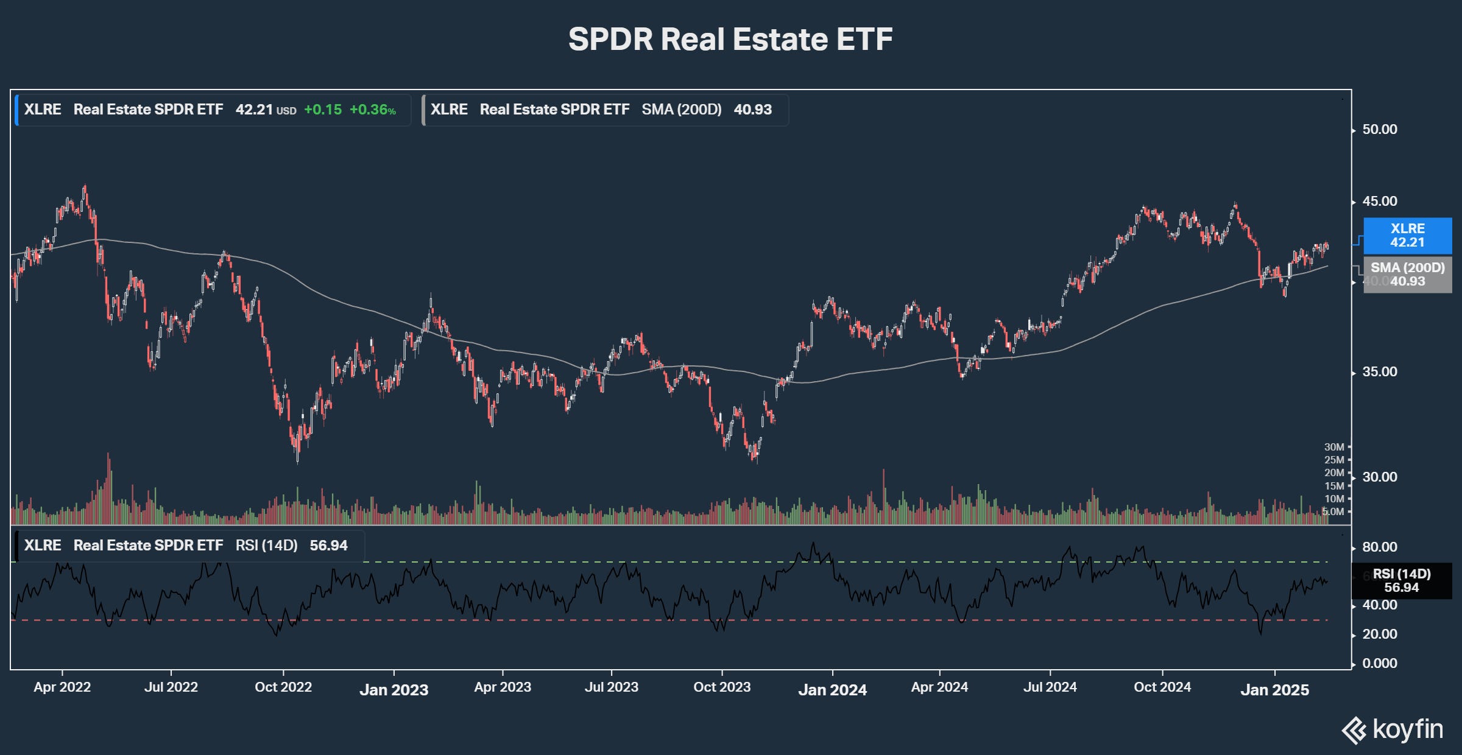
Task: Click the 0.000 RSI axis label
Action: pyautogui.click(x=1380, y=663)
